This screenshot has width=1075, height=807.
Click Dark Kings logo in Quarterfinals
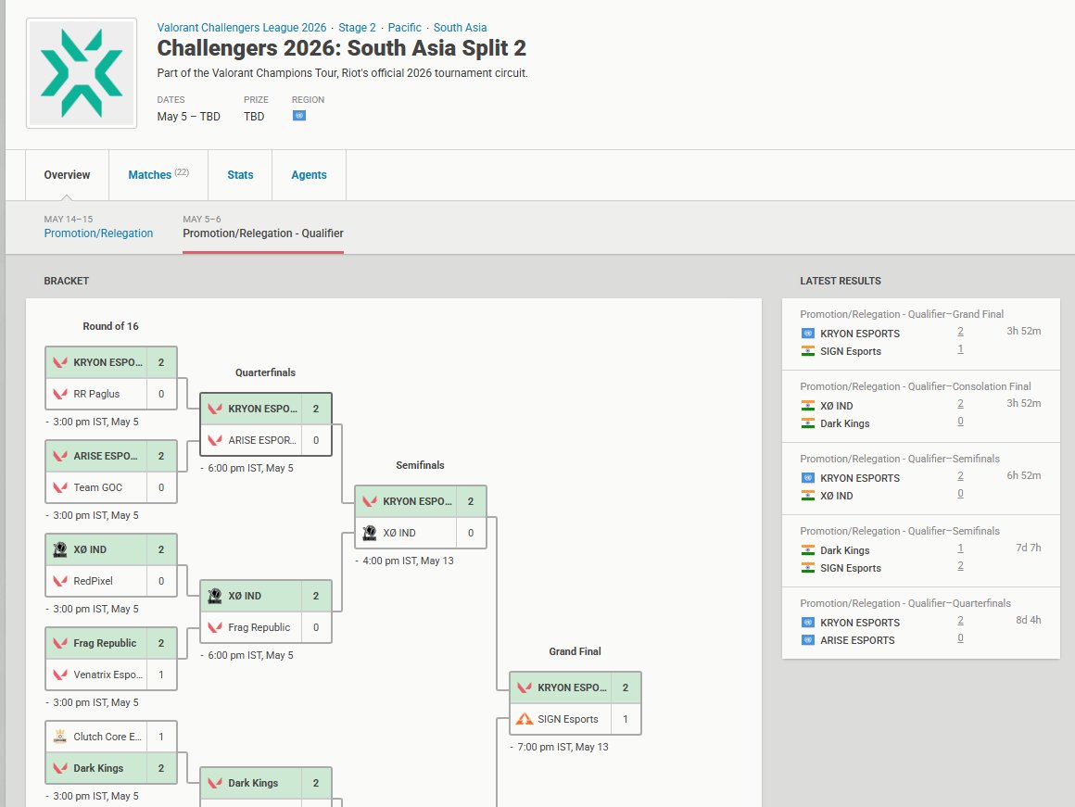(x=215, y=783)
